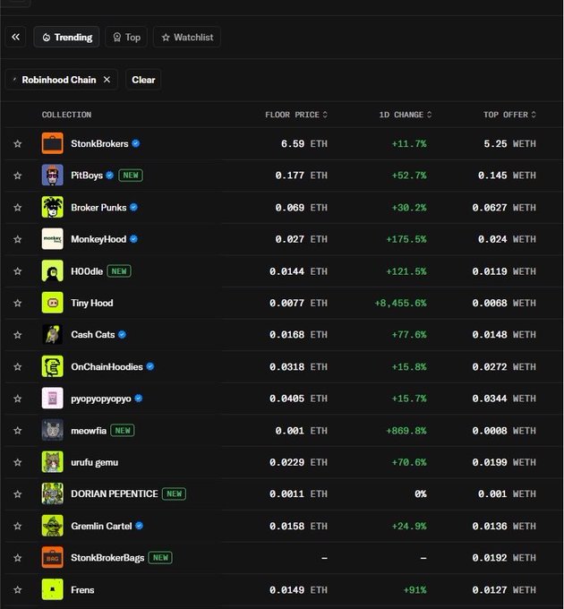The height and width of the screenshot is (609, 564).
Task: Switch to the Top tab
Action: 126,38
